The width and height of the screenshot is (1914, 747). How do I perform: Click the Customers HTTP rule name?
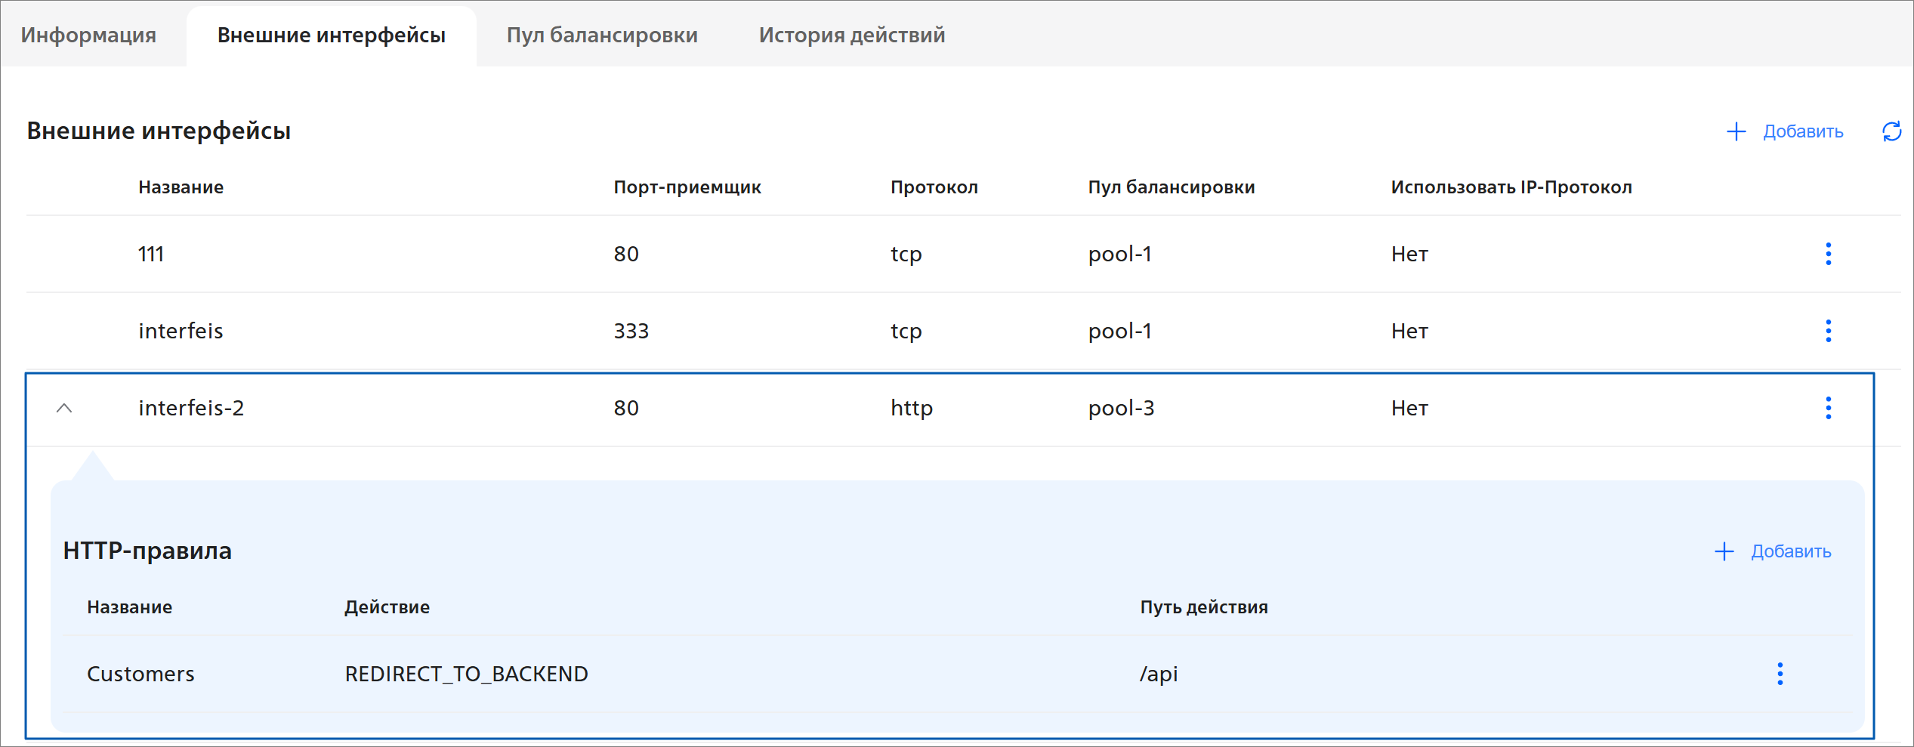tap(140, 674)
